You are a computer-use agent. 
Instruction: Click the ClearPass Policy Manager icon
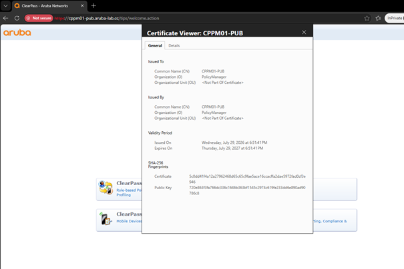(x=106, y=188)
